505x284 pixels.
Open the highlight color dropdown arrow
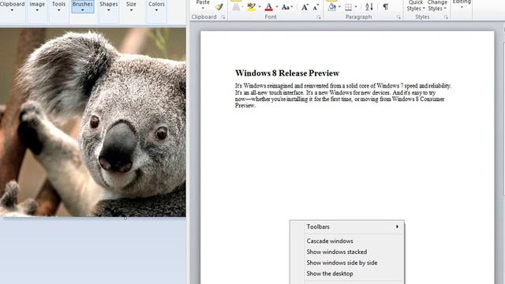click(x=260, y=7)
